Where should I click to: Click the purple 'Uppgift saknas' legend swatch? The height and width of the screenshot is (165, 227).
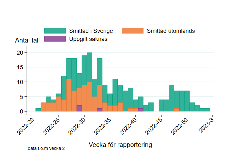tap(55, 39)
